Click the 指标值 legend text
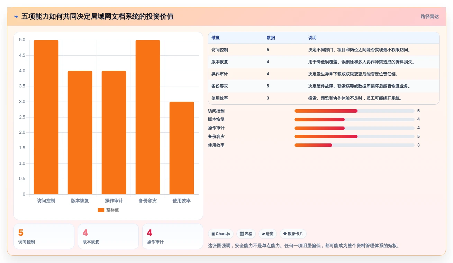This screenshot has width=453, height=263. coord(112,210)
